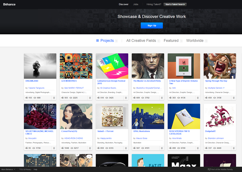Open the ROSCHTERRA catalogue thumbnail
Image resolution: width=242 pixels, height=172 pixels.
[184, 116]
